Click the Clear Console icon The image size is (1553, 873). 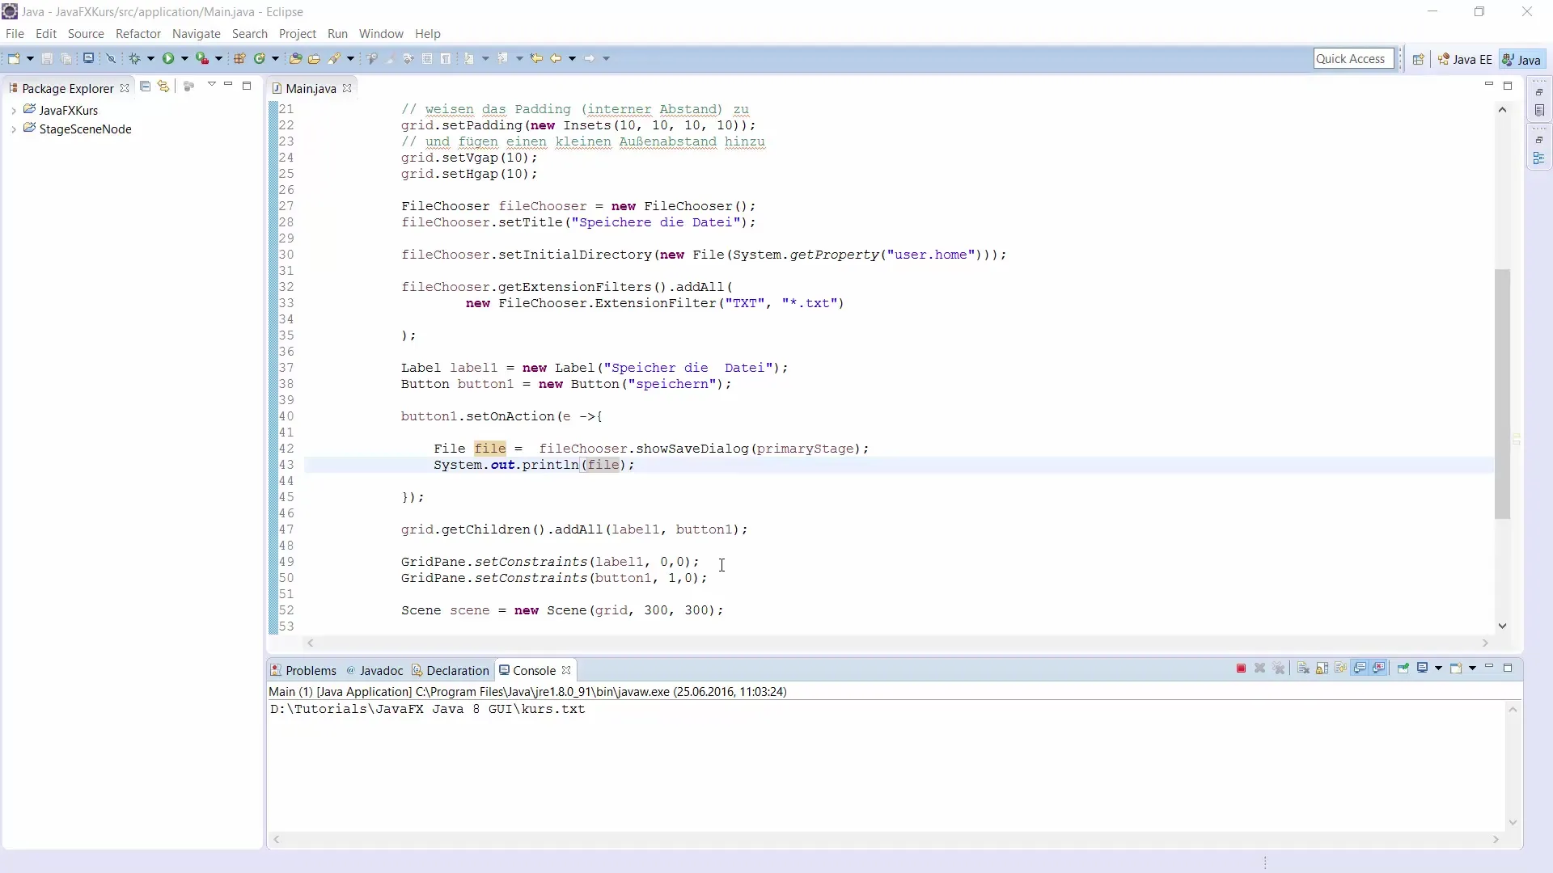[1303, 668]
